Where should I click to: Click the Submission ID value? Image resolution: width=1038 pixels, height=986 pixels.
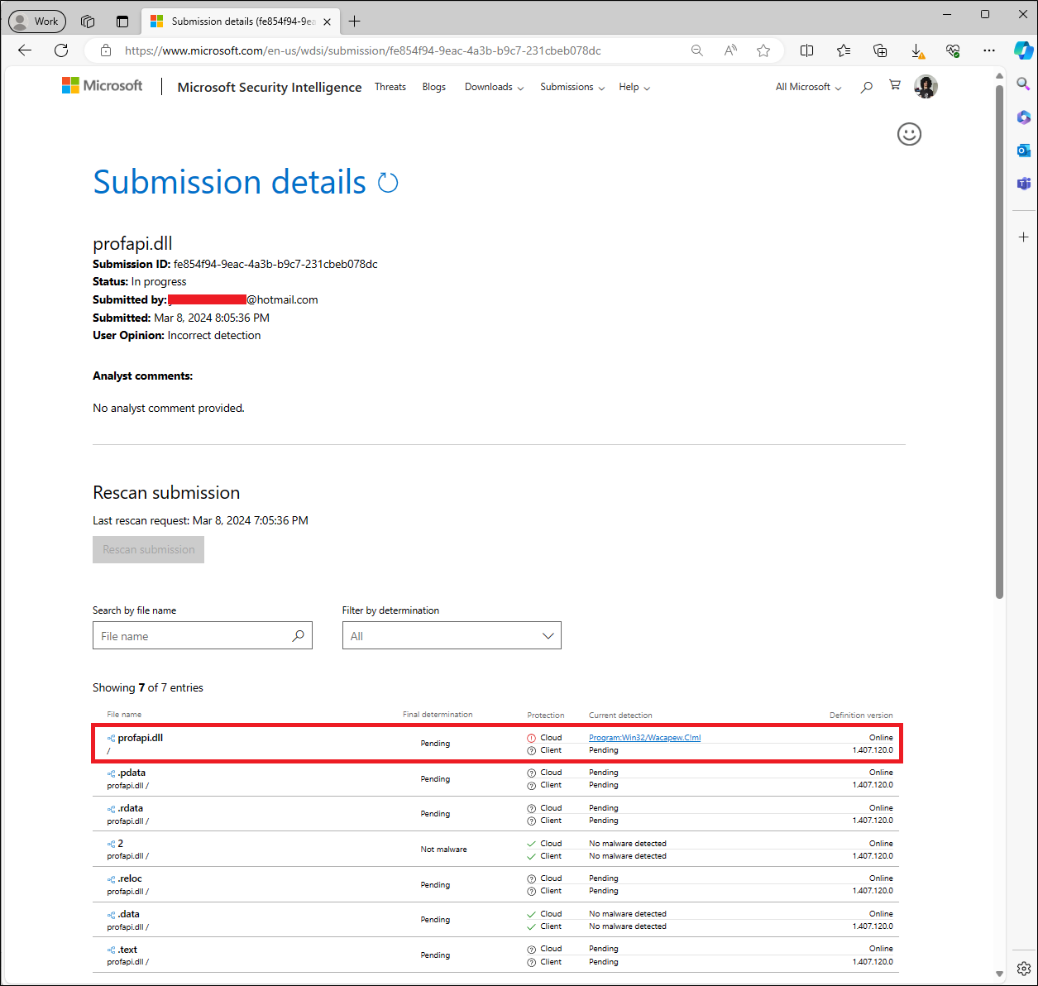tap(275, 265)
